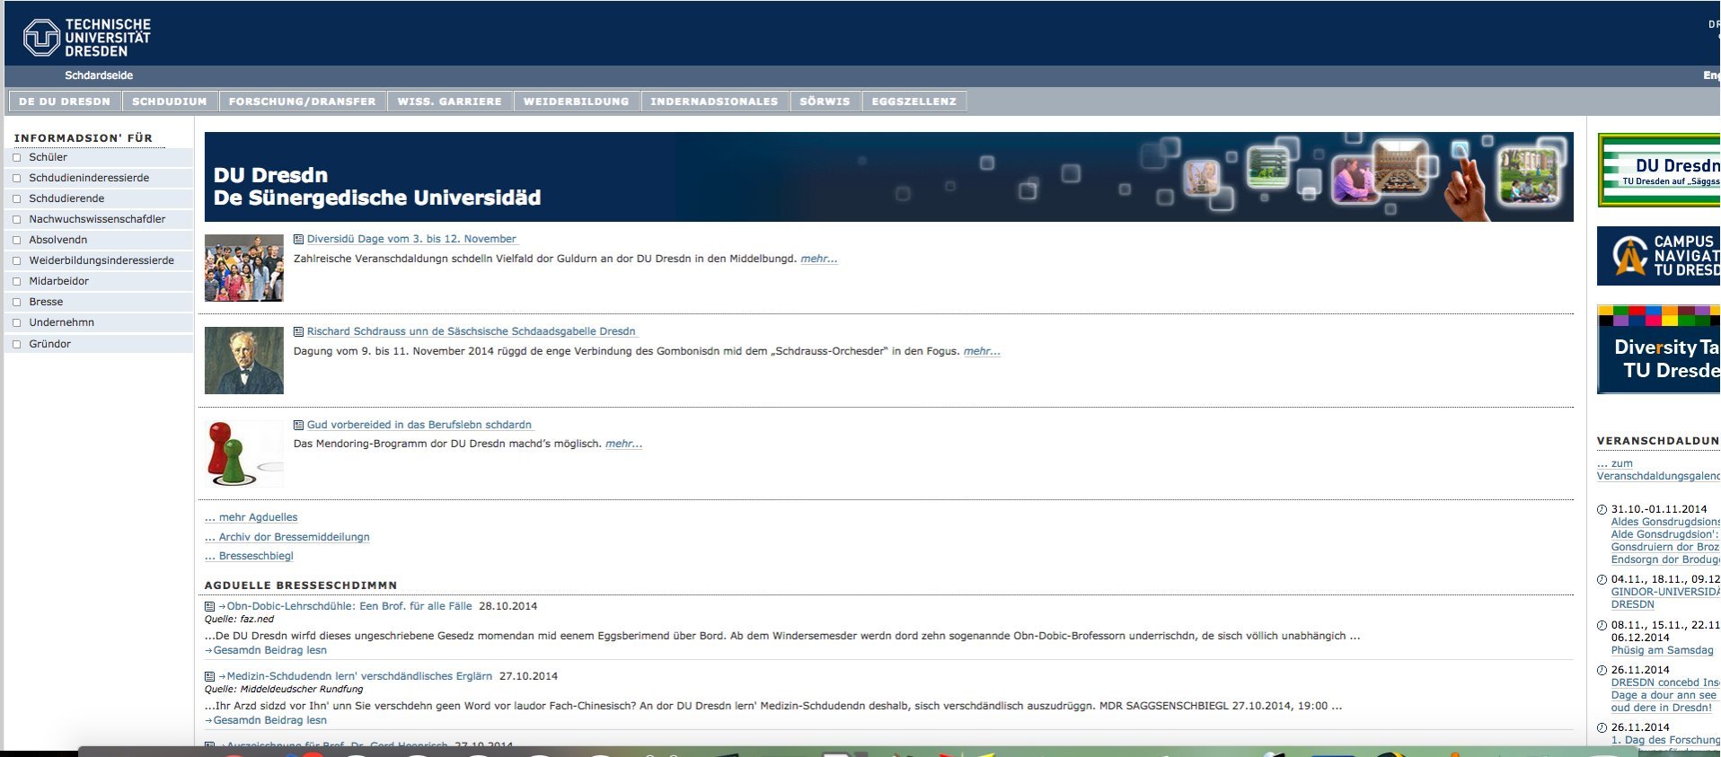The height and width of the screenshot is (757, 1721).
Task: Open GINDOR-UNIVERSIDÄ DRESDN event link
Action: click(1665, 598)
